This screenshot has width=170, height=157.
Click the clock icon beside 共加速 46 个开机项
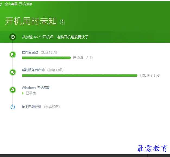13,37
